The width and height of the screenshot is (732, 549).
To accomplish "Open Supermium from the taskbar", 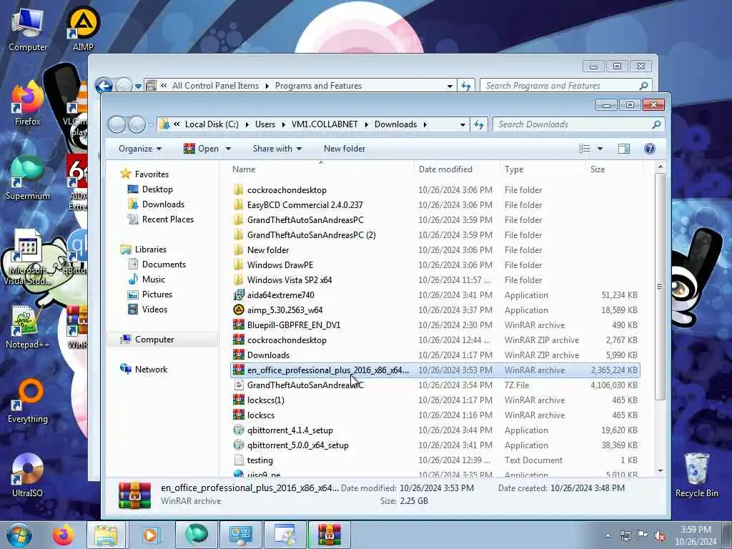I will click(196, 535).
